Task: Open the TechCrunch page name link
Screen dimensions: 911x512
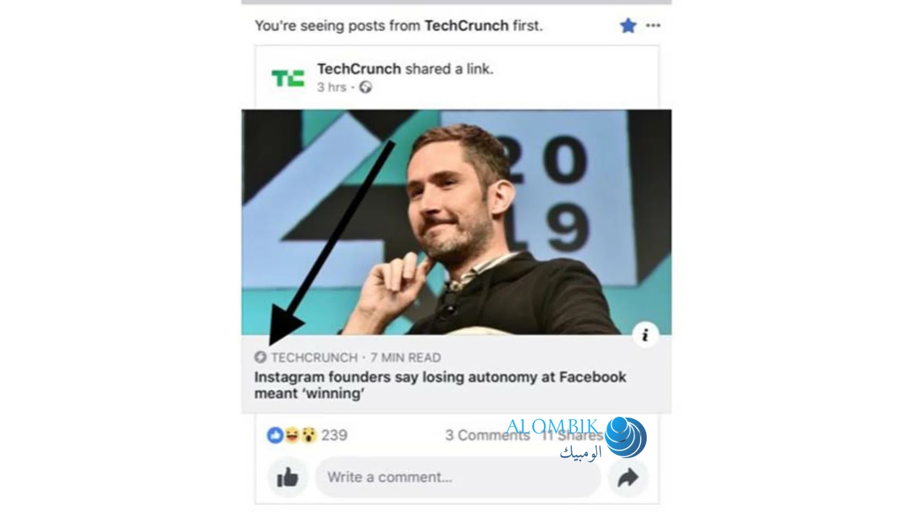Action: point(359,69)
